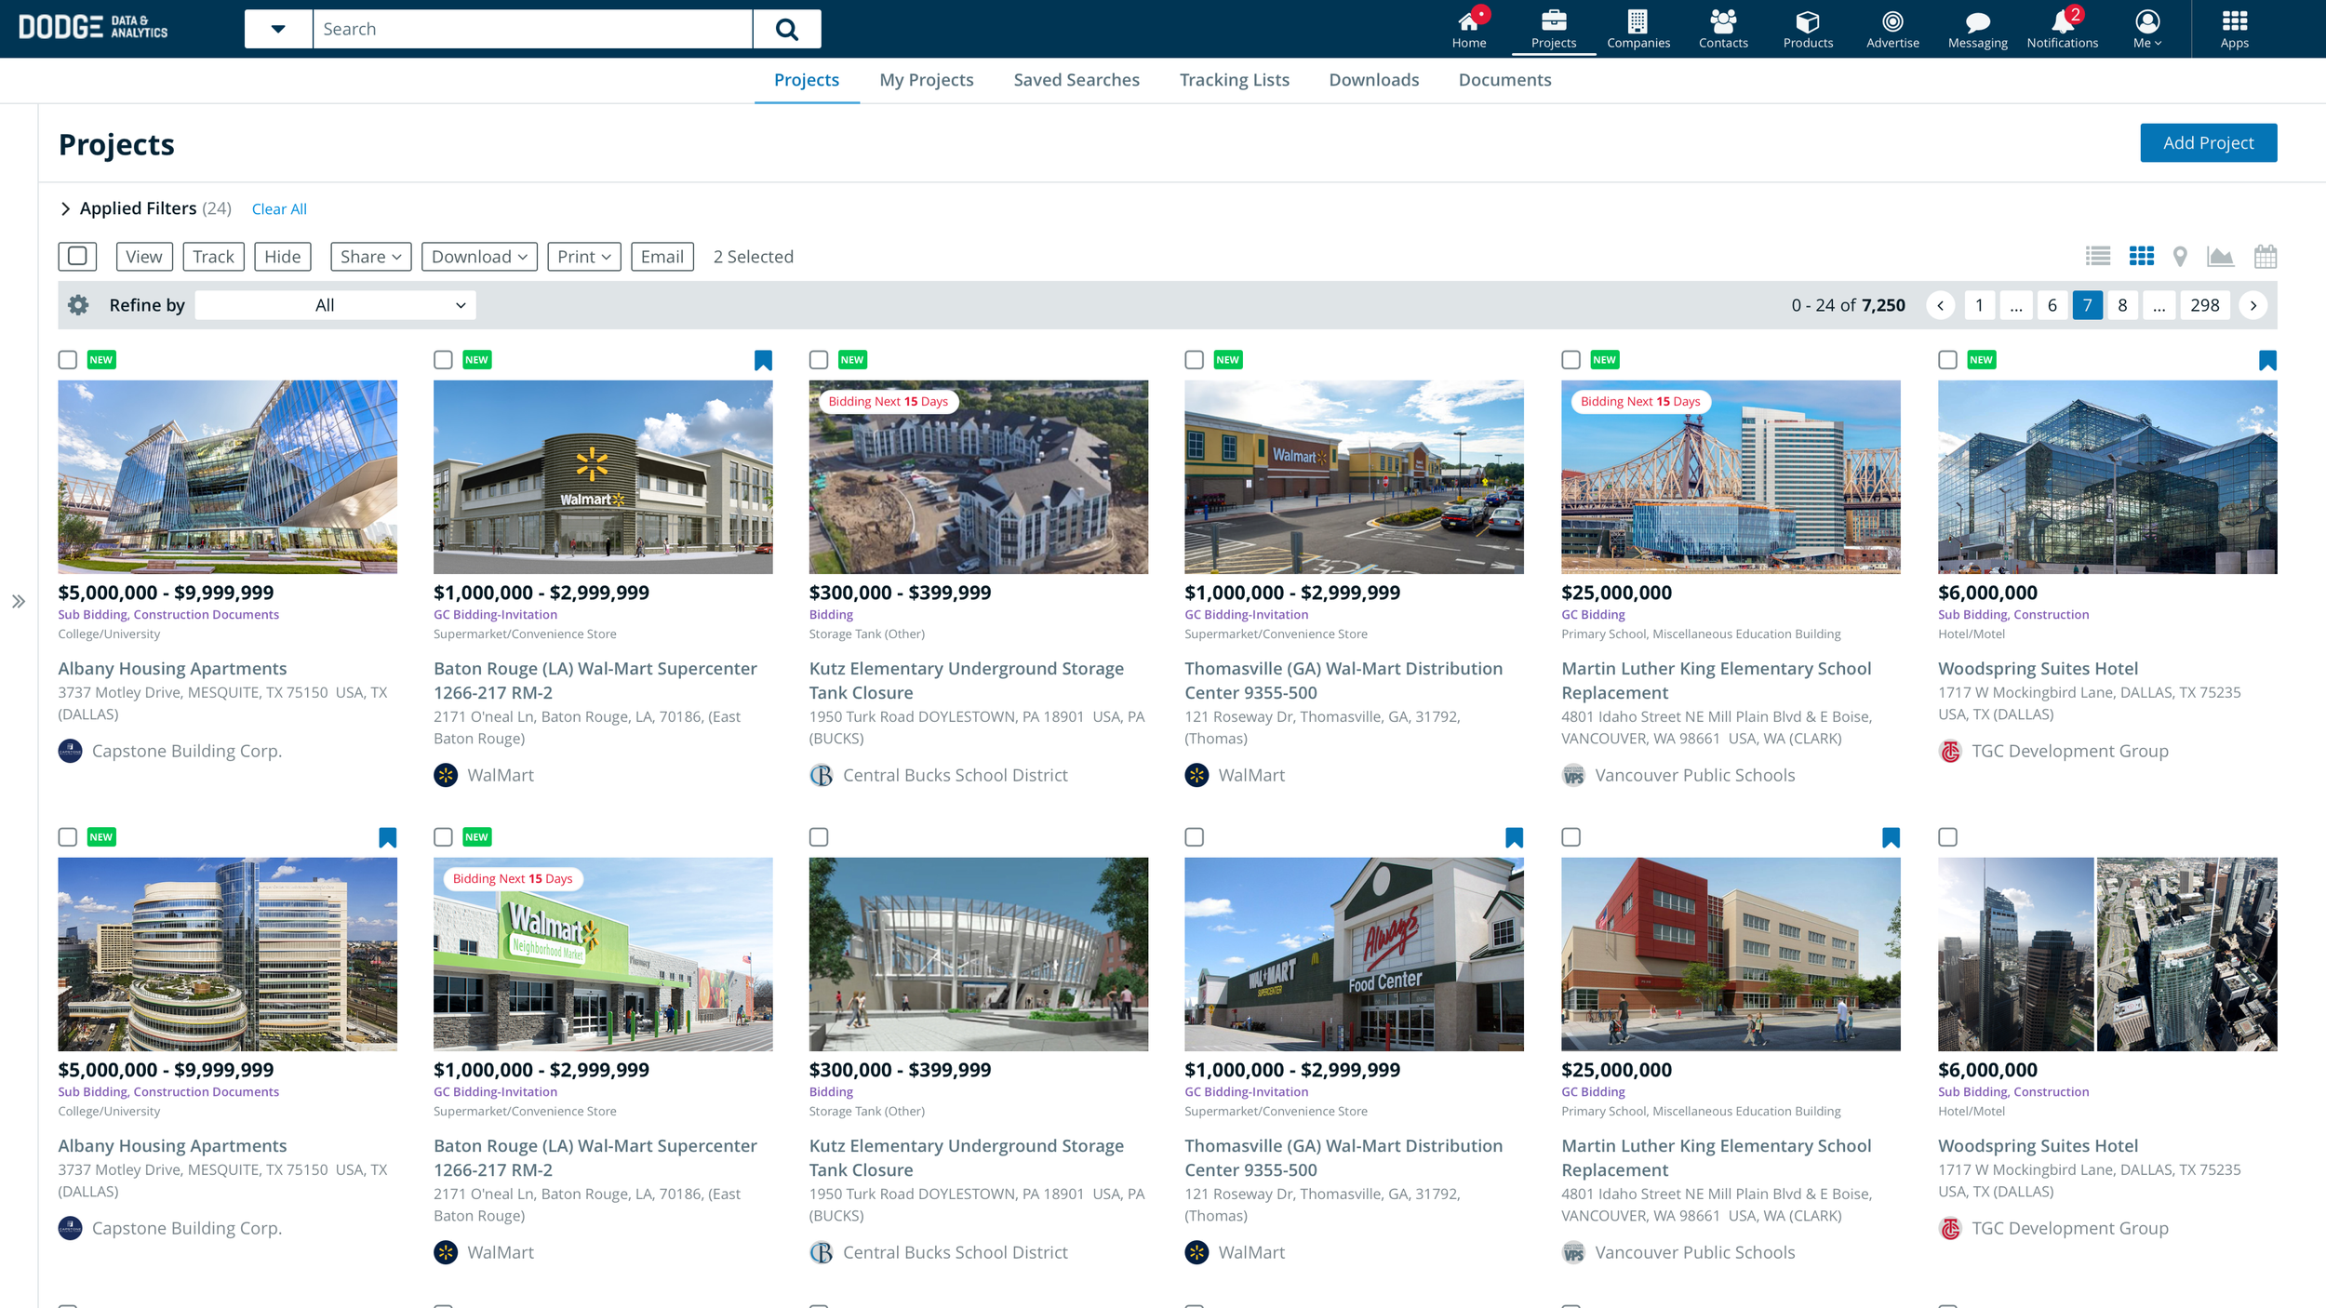Image resolution: width=2326 pixels, height=1308 pixels.
Task: Open the Refine by All dropdown
Action: pos(335,305)
